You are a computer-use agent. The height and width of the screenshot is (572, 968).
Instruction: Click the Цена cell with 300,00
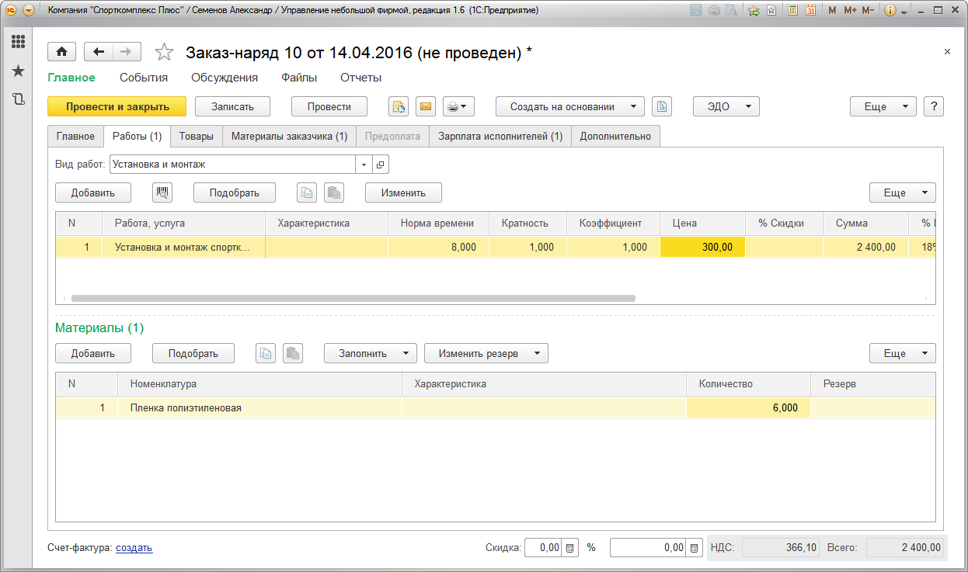pyautogui.click(x=702, y=247)
